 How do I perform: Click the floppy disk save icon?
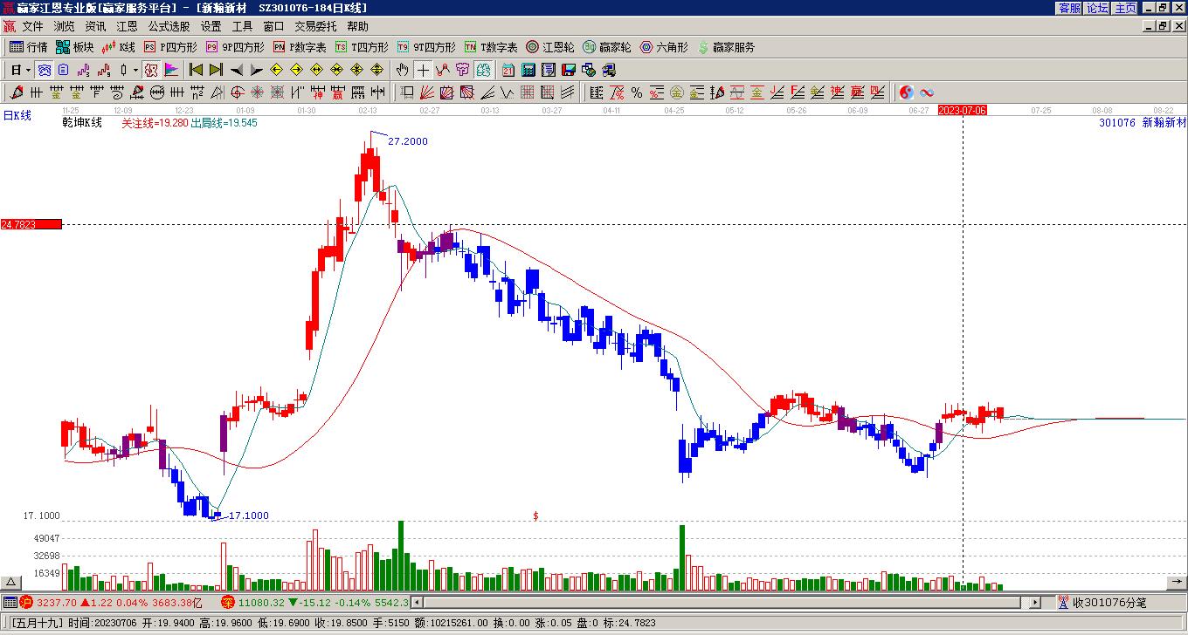point(569,70)
